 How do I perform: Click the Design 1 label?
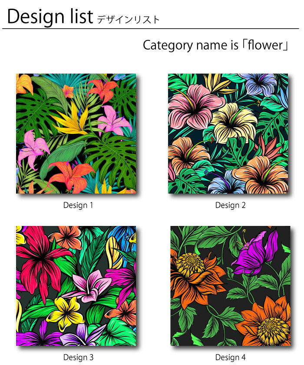point(78,205)
